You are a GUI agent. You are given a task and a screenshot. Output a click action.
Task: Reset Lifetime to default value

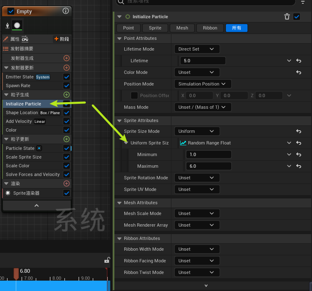point(299,61)
